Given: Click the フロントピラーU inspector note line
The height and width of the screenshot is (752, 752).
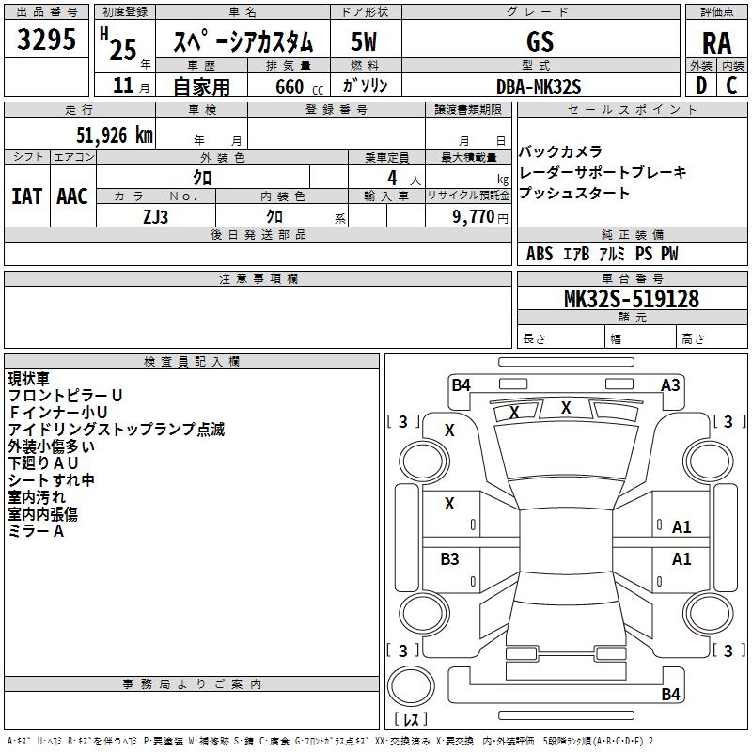Looking at the screenshot, I should point(66,396).
